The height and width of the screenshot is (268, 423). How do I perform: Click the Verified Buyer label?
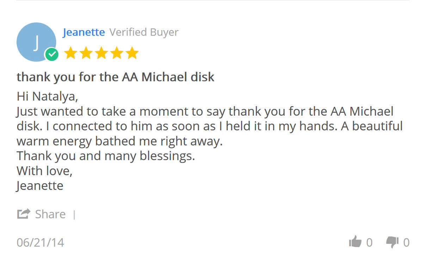click(144, 32)
